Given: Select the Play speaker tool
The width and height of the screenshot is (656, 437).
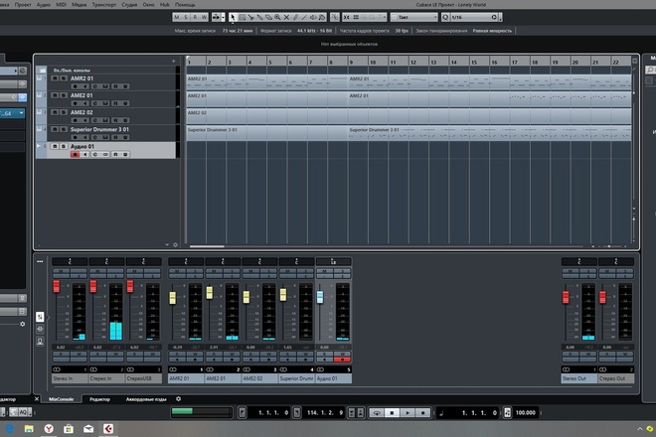Looking at the screenshot, I should [x=313, y=17].
